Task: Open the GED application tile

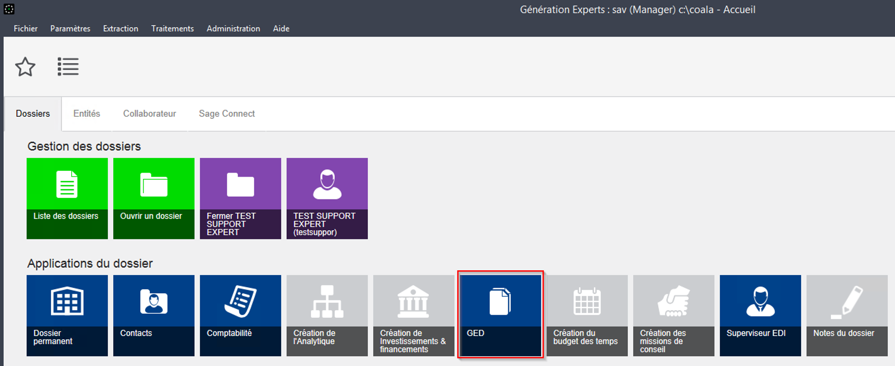Action: point(500,315)
